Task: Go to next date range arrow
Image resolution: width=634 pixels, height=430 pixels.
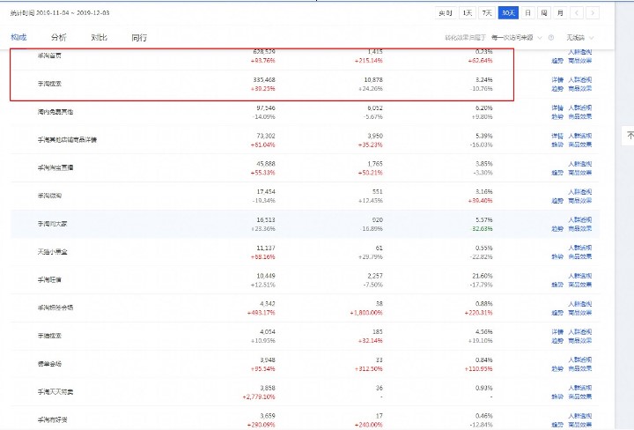Action: click(593, 13)
